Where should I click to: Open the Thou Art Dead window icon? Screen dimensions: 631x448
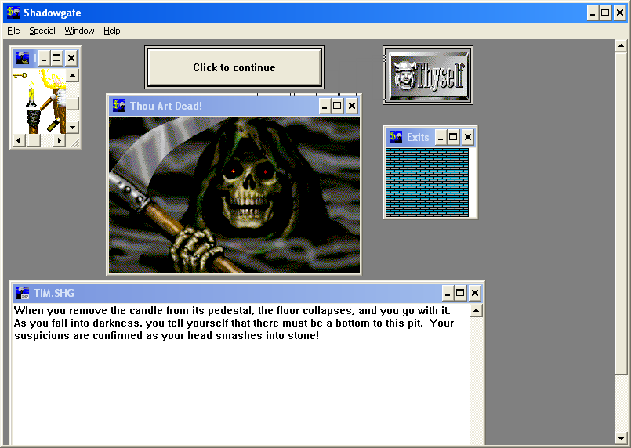coord(119,106)
